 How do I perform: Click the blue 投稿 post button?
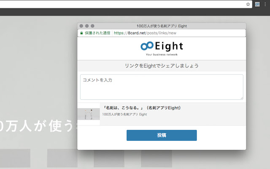[x=162, y=135]
